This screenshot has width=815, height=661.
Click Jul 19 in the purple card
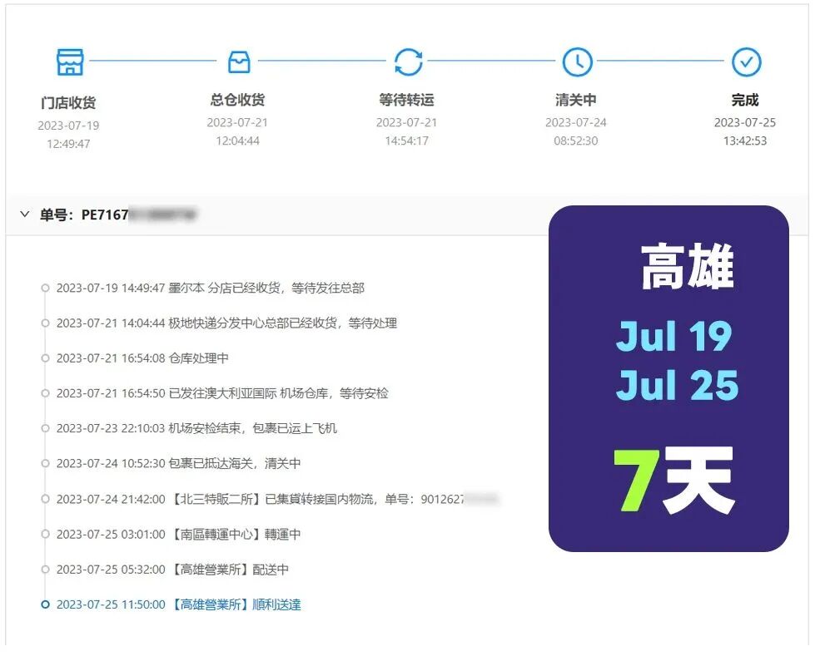tap(673, 337)
